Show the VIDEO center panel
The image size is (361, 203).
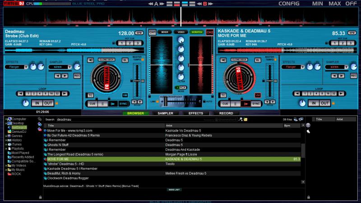181,32
